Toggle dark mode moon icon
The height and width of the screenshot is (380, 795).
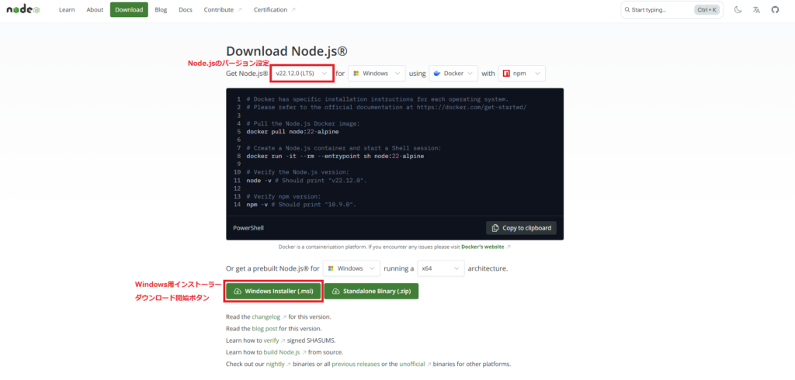[738, 9]
